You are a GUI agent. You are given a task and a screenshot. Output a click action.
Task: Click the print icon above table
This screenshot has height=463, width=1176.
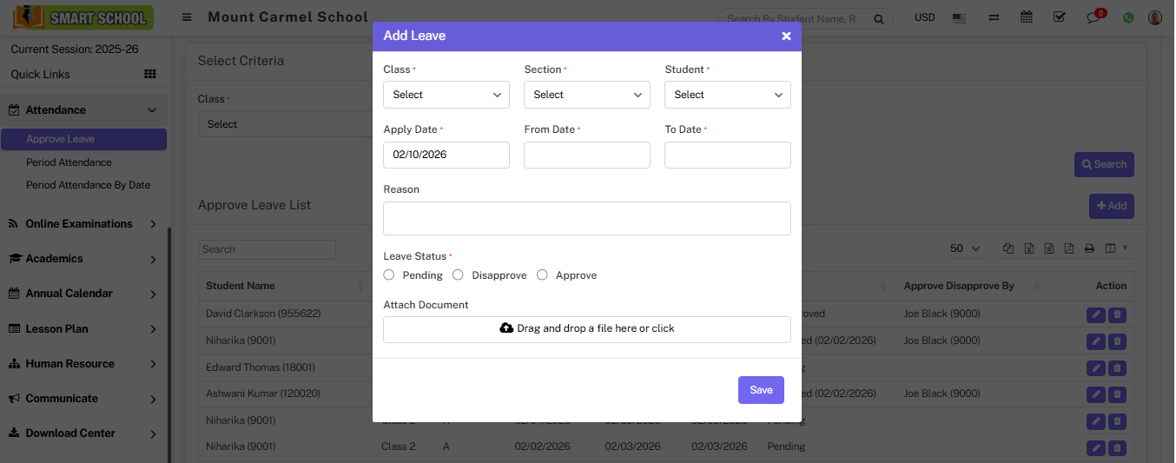tap(1089, 249)
